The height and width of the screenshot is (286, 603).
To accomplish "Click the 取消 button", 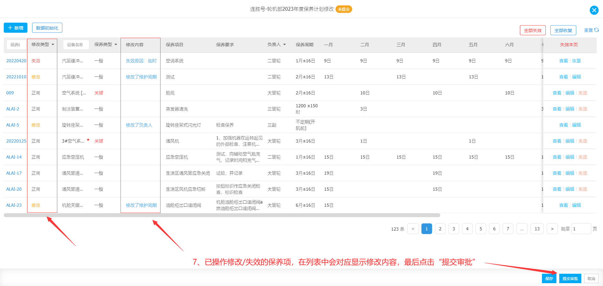I will (x=591, y=278).
